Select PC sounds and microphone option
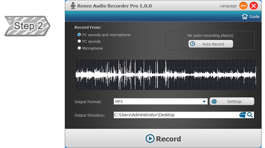Viewport: 265px width, 148px height. pos(79,35)
